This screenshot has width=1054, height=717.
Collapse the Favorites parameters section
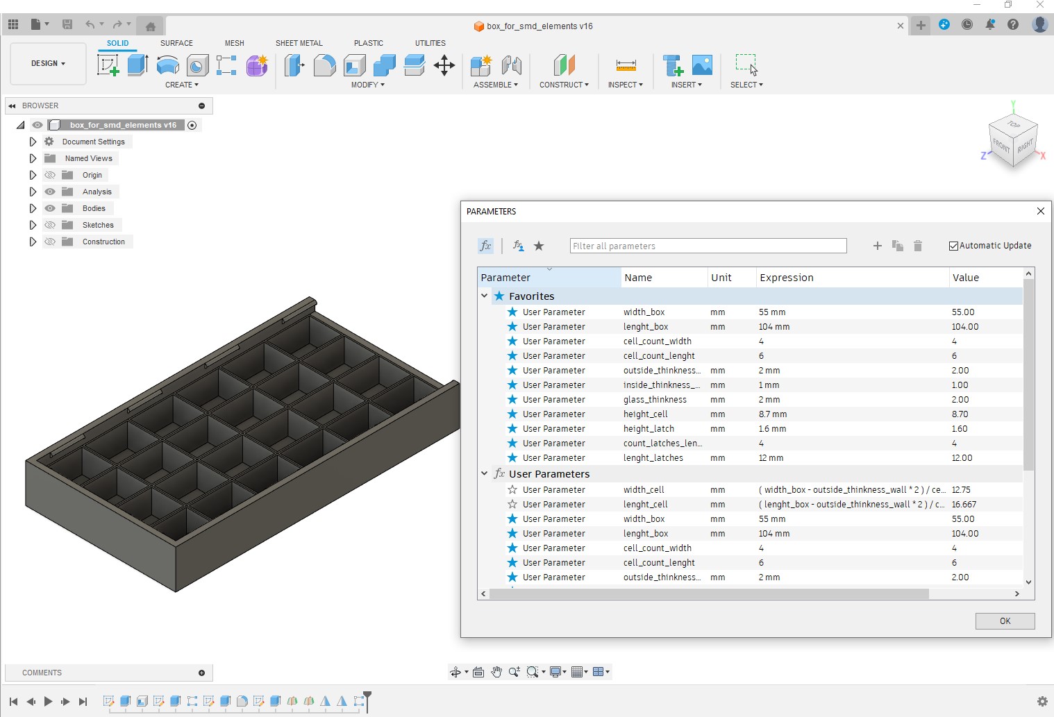[x=484, y=296]
